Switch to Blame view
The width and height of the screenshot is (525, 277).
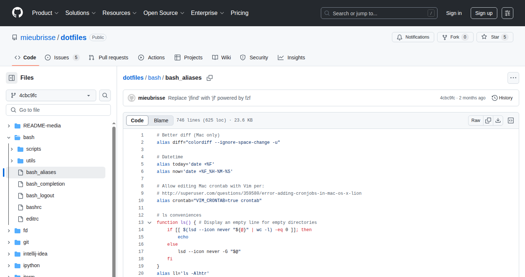click(161, 120)
